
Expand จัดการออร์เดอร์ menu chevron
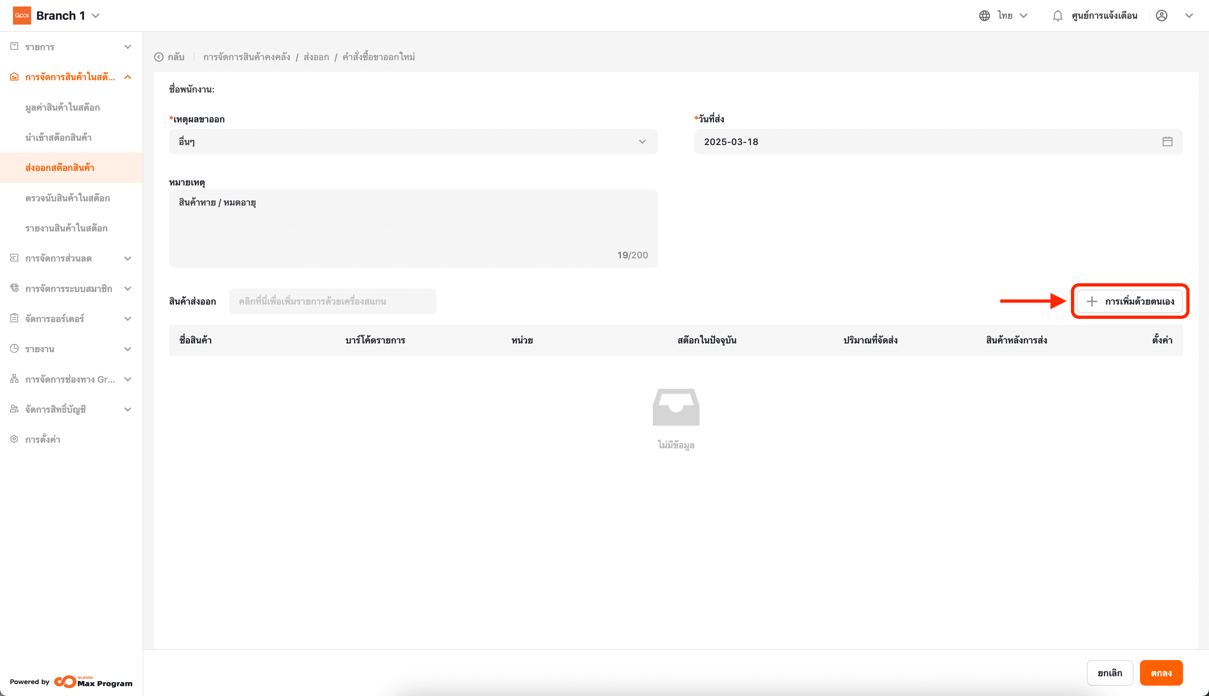(x=127, y=318)
